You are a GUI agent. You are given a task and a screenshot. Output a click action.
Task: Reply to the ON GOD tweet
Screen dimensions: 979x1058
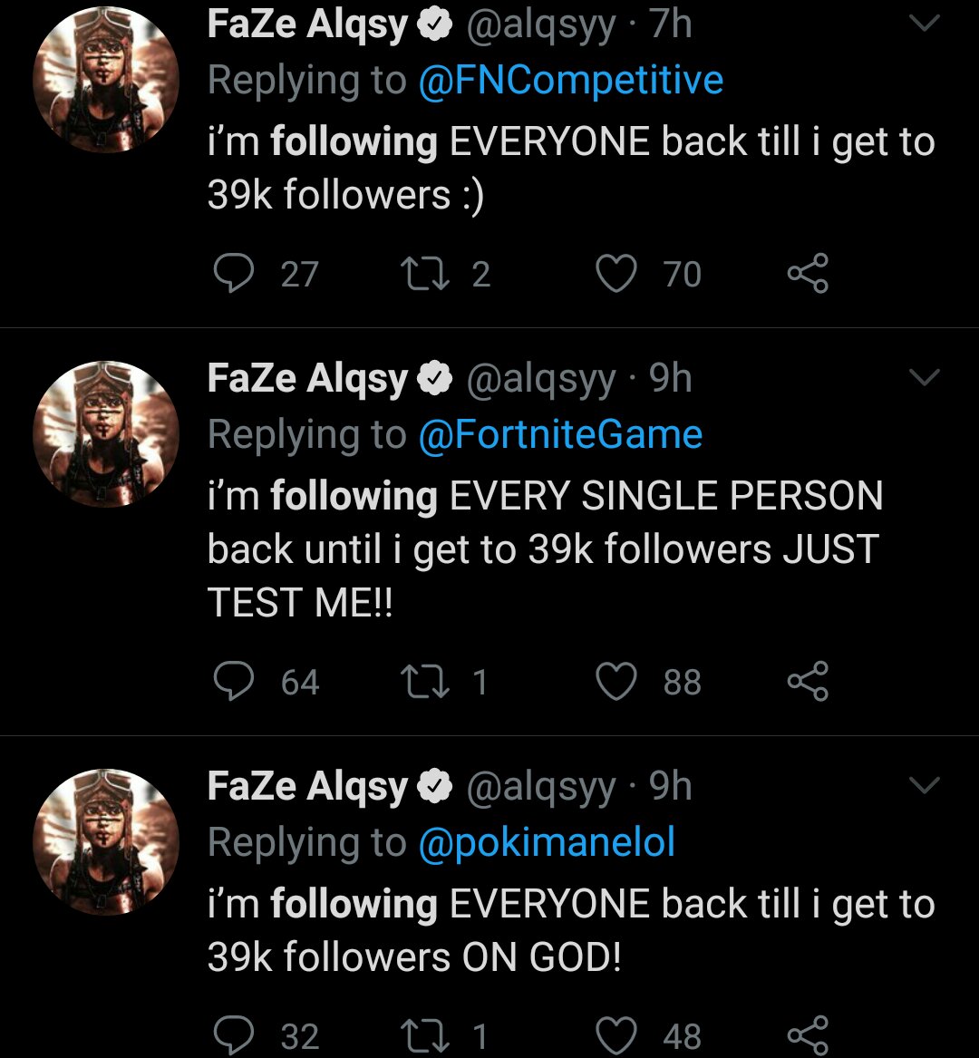point(233,1035)
